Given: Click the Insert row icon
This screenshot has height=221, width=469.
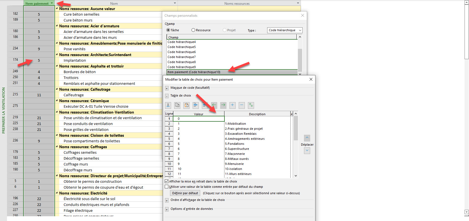Looking at the screenshot, I should tap(195, 105).
